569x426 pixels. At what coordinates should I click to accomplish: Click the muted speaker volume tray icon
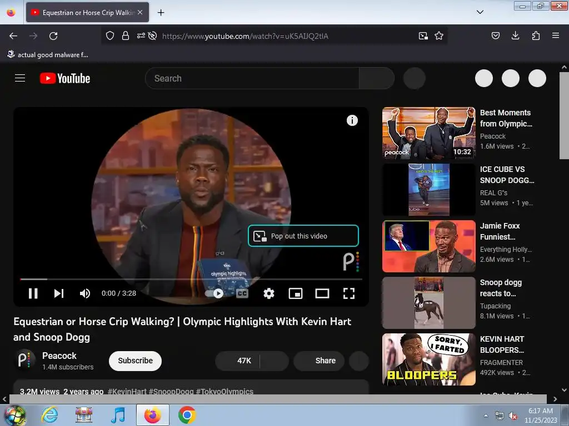coord(513,416)
